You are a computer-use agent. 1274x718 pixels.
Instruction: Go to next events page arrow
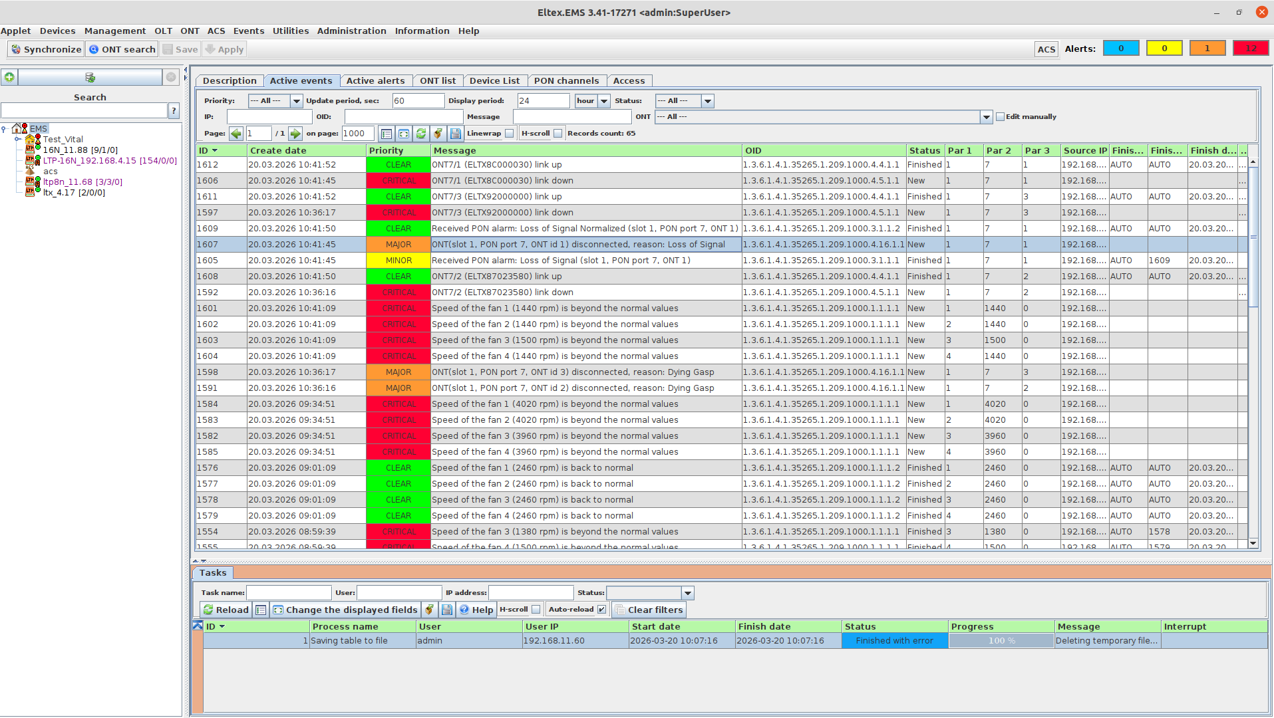pos(295,134)
